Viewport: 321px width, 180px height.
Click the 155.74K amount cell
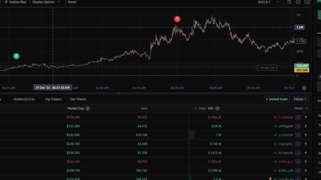142,171
